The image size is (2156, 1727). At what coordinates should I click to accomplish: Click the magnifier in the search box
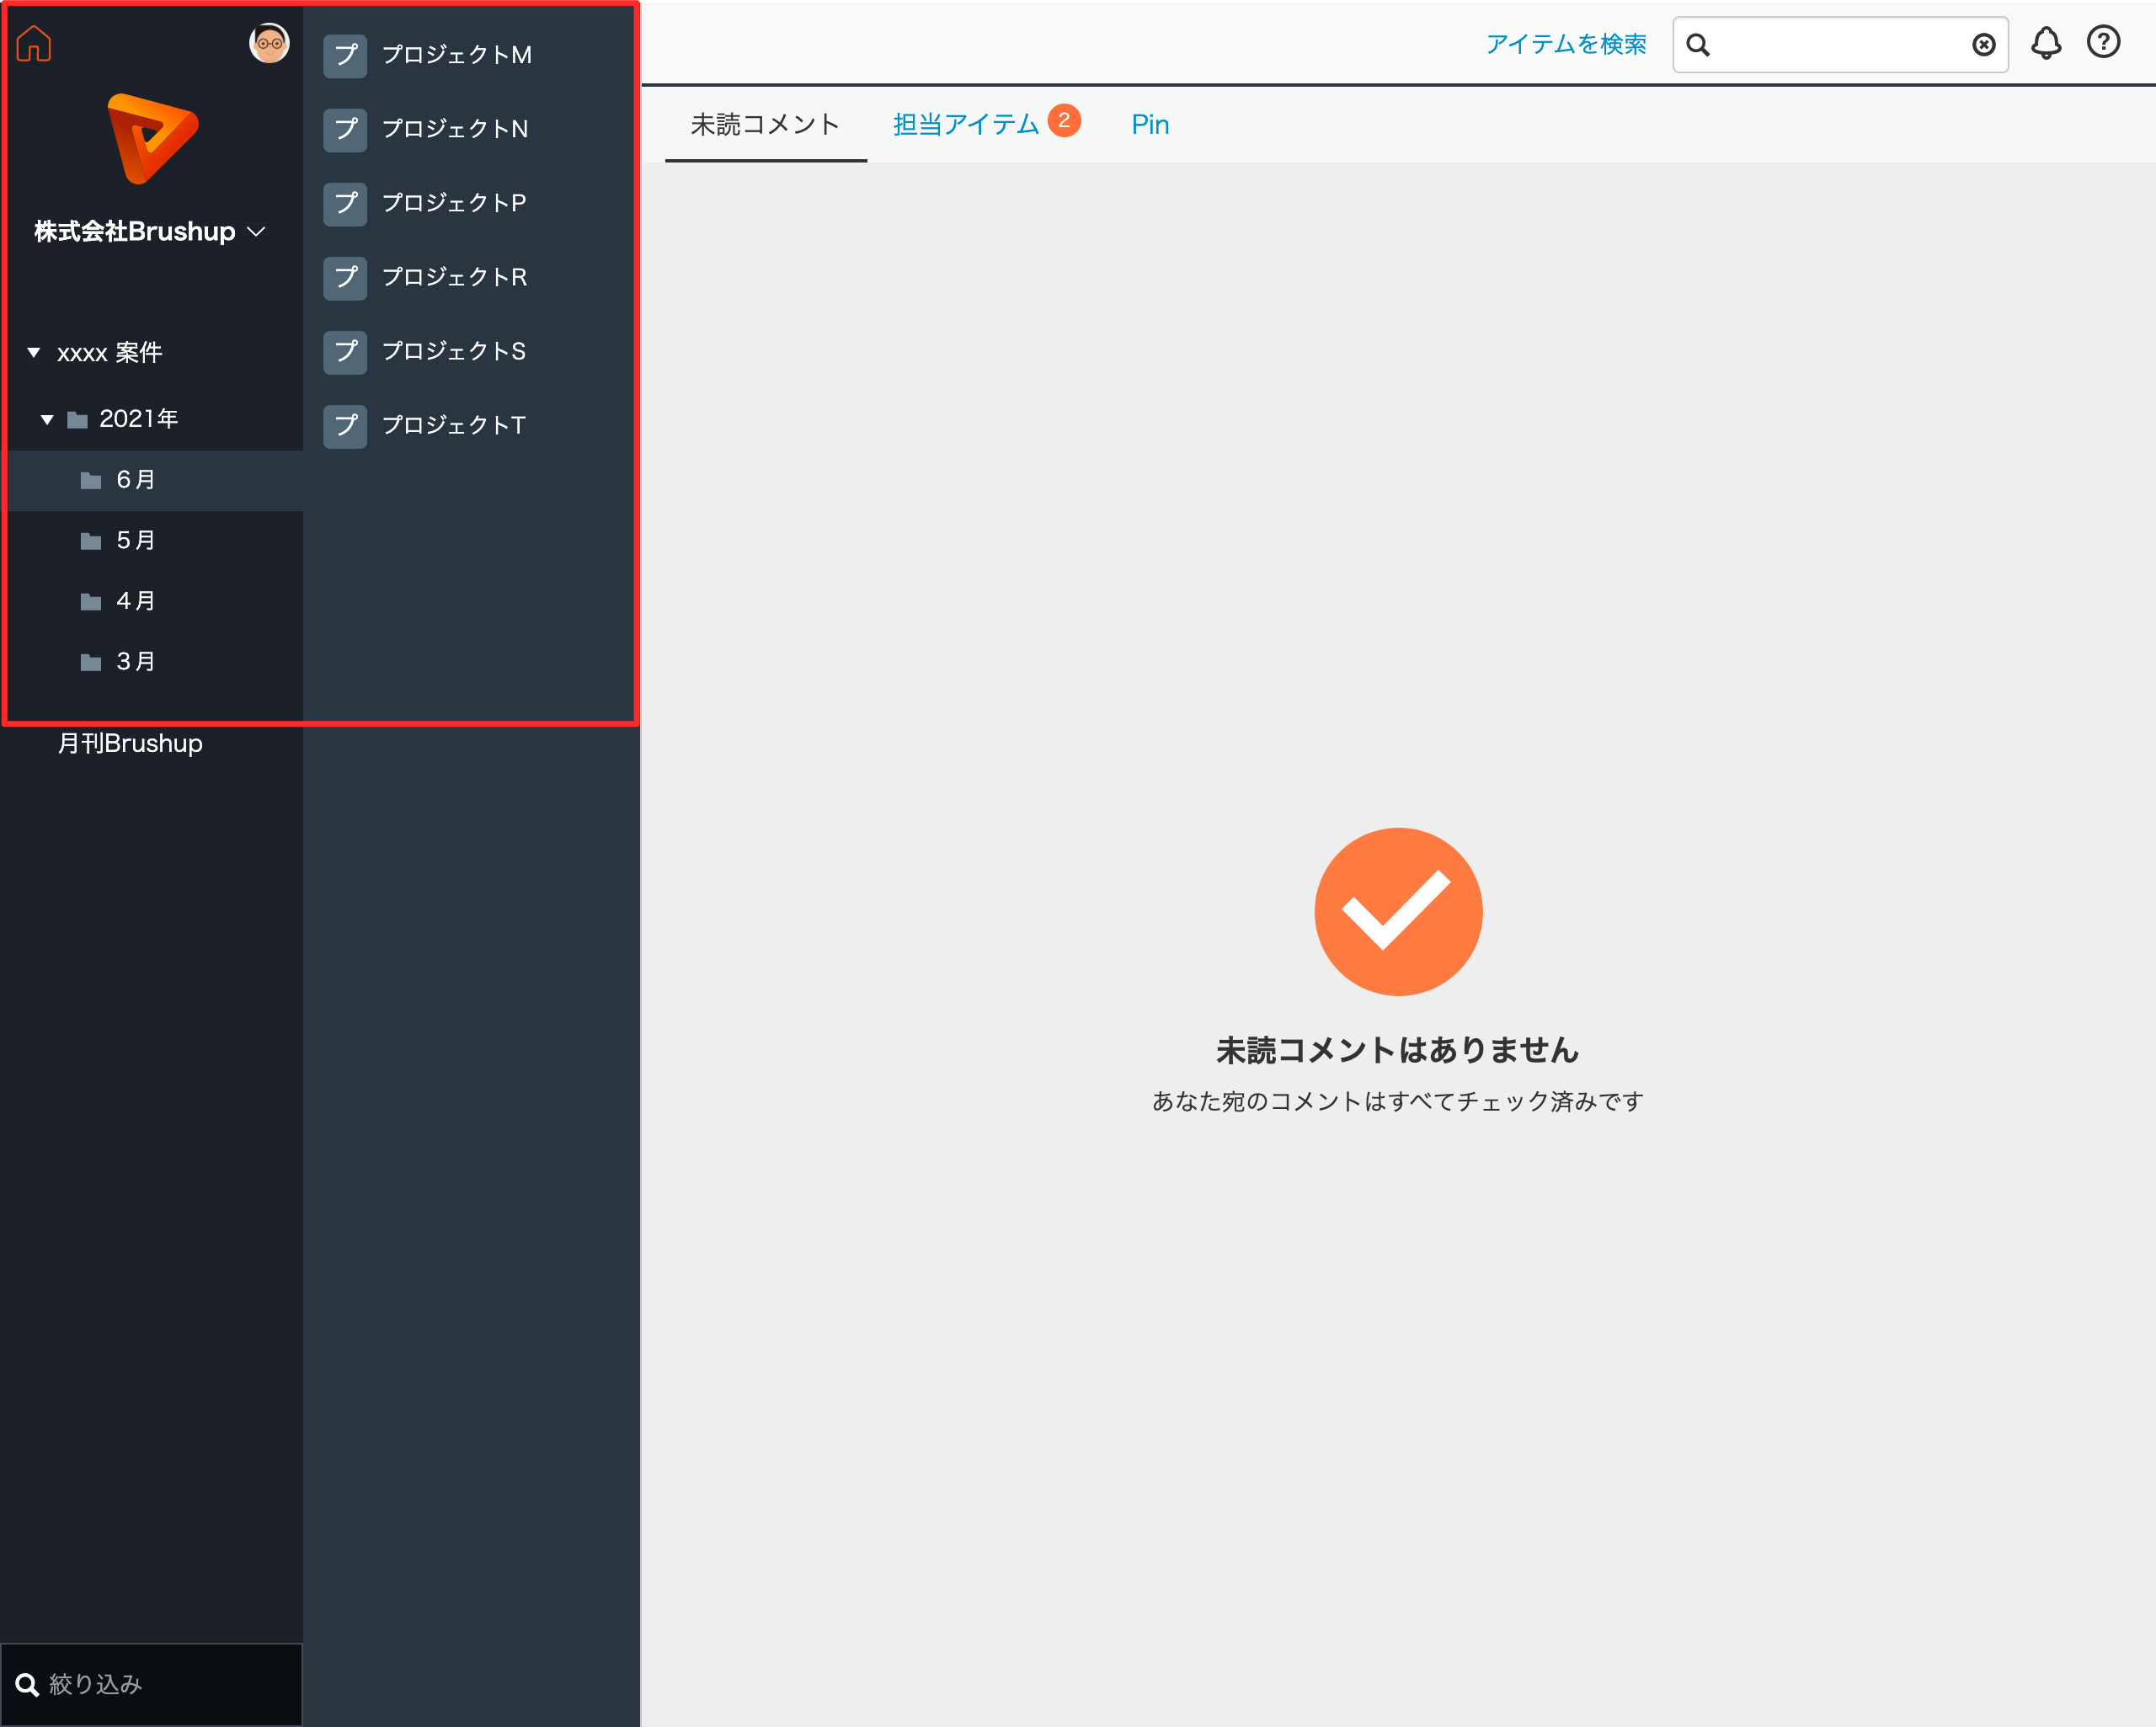tap(1698, 45)
